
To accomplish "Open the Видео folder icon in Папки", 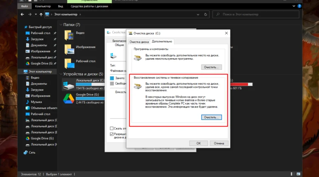I will (69, 35).
